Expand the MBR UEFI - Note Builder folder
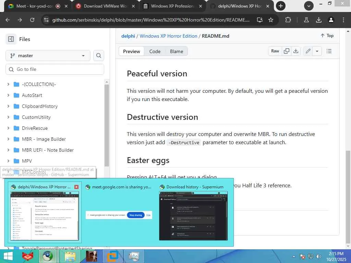The image size is (351, 263). click(x=8, y=150)
